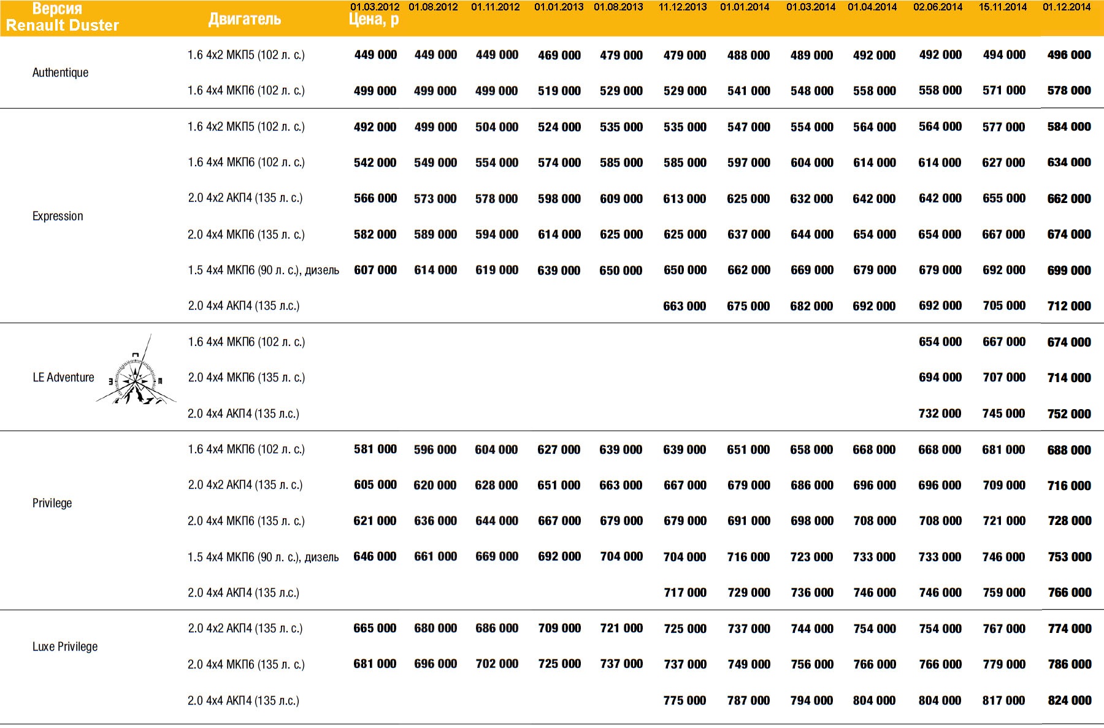Click price 581 000 in Privilege section

point(375,449)
